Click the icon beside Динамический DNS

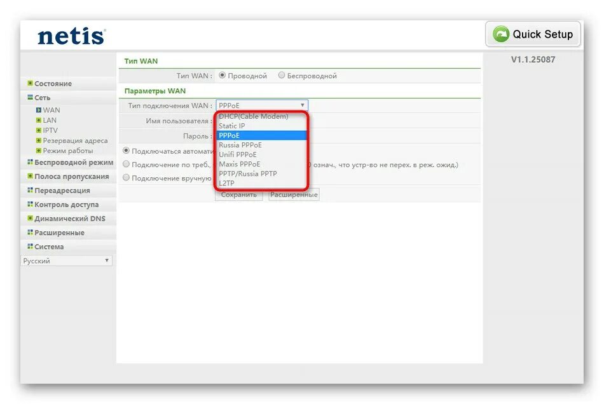click(30, 218)
